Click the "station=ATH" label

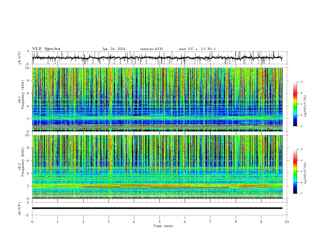click(151, 49)
